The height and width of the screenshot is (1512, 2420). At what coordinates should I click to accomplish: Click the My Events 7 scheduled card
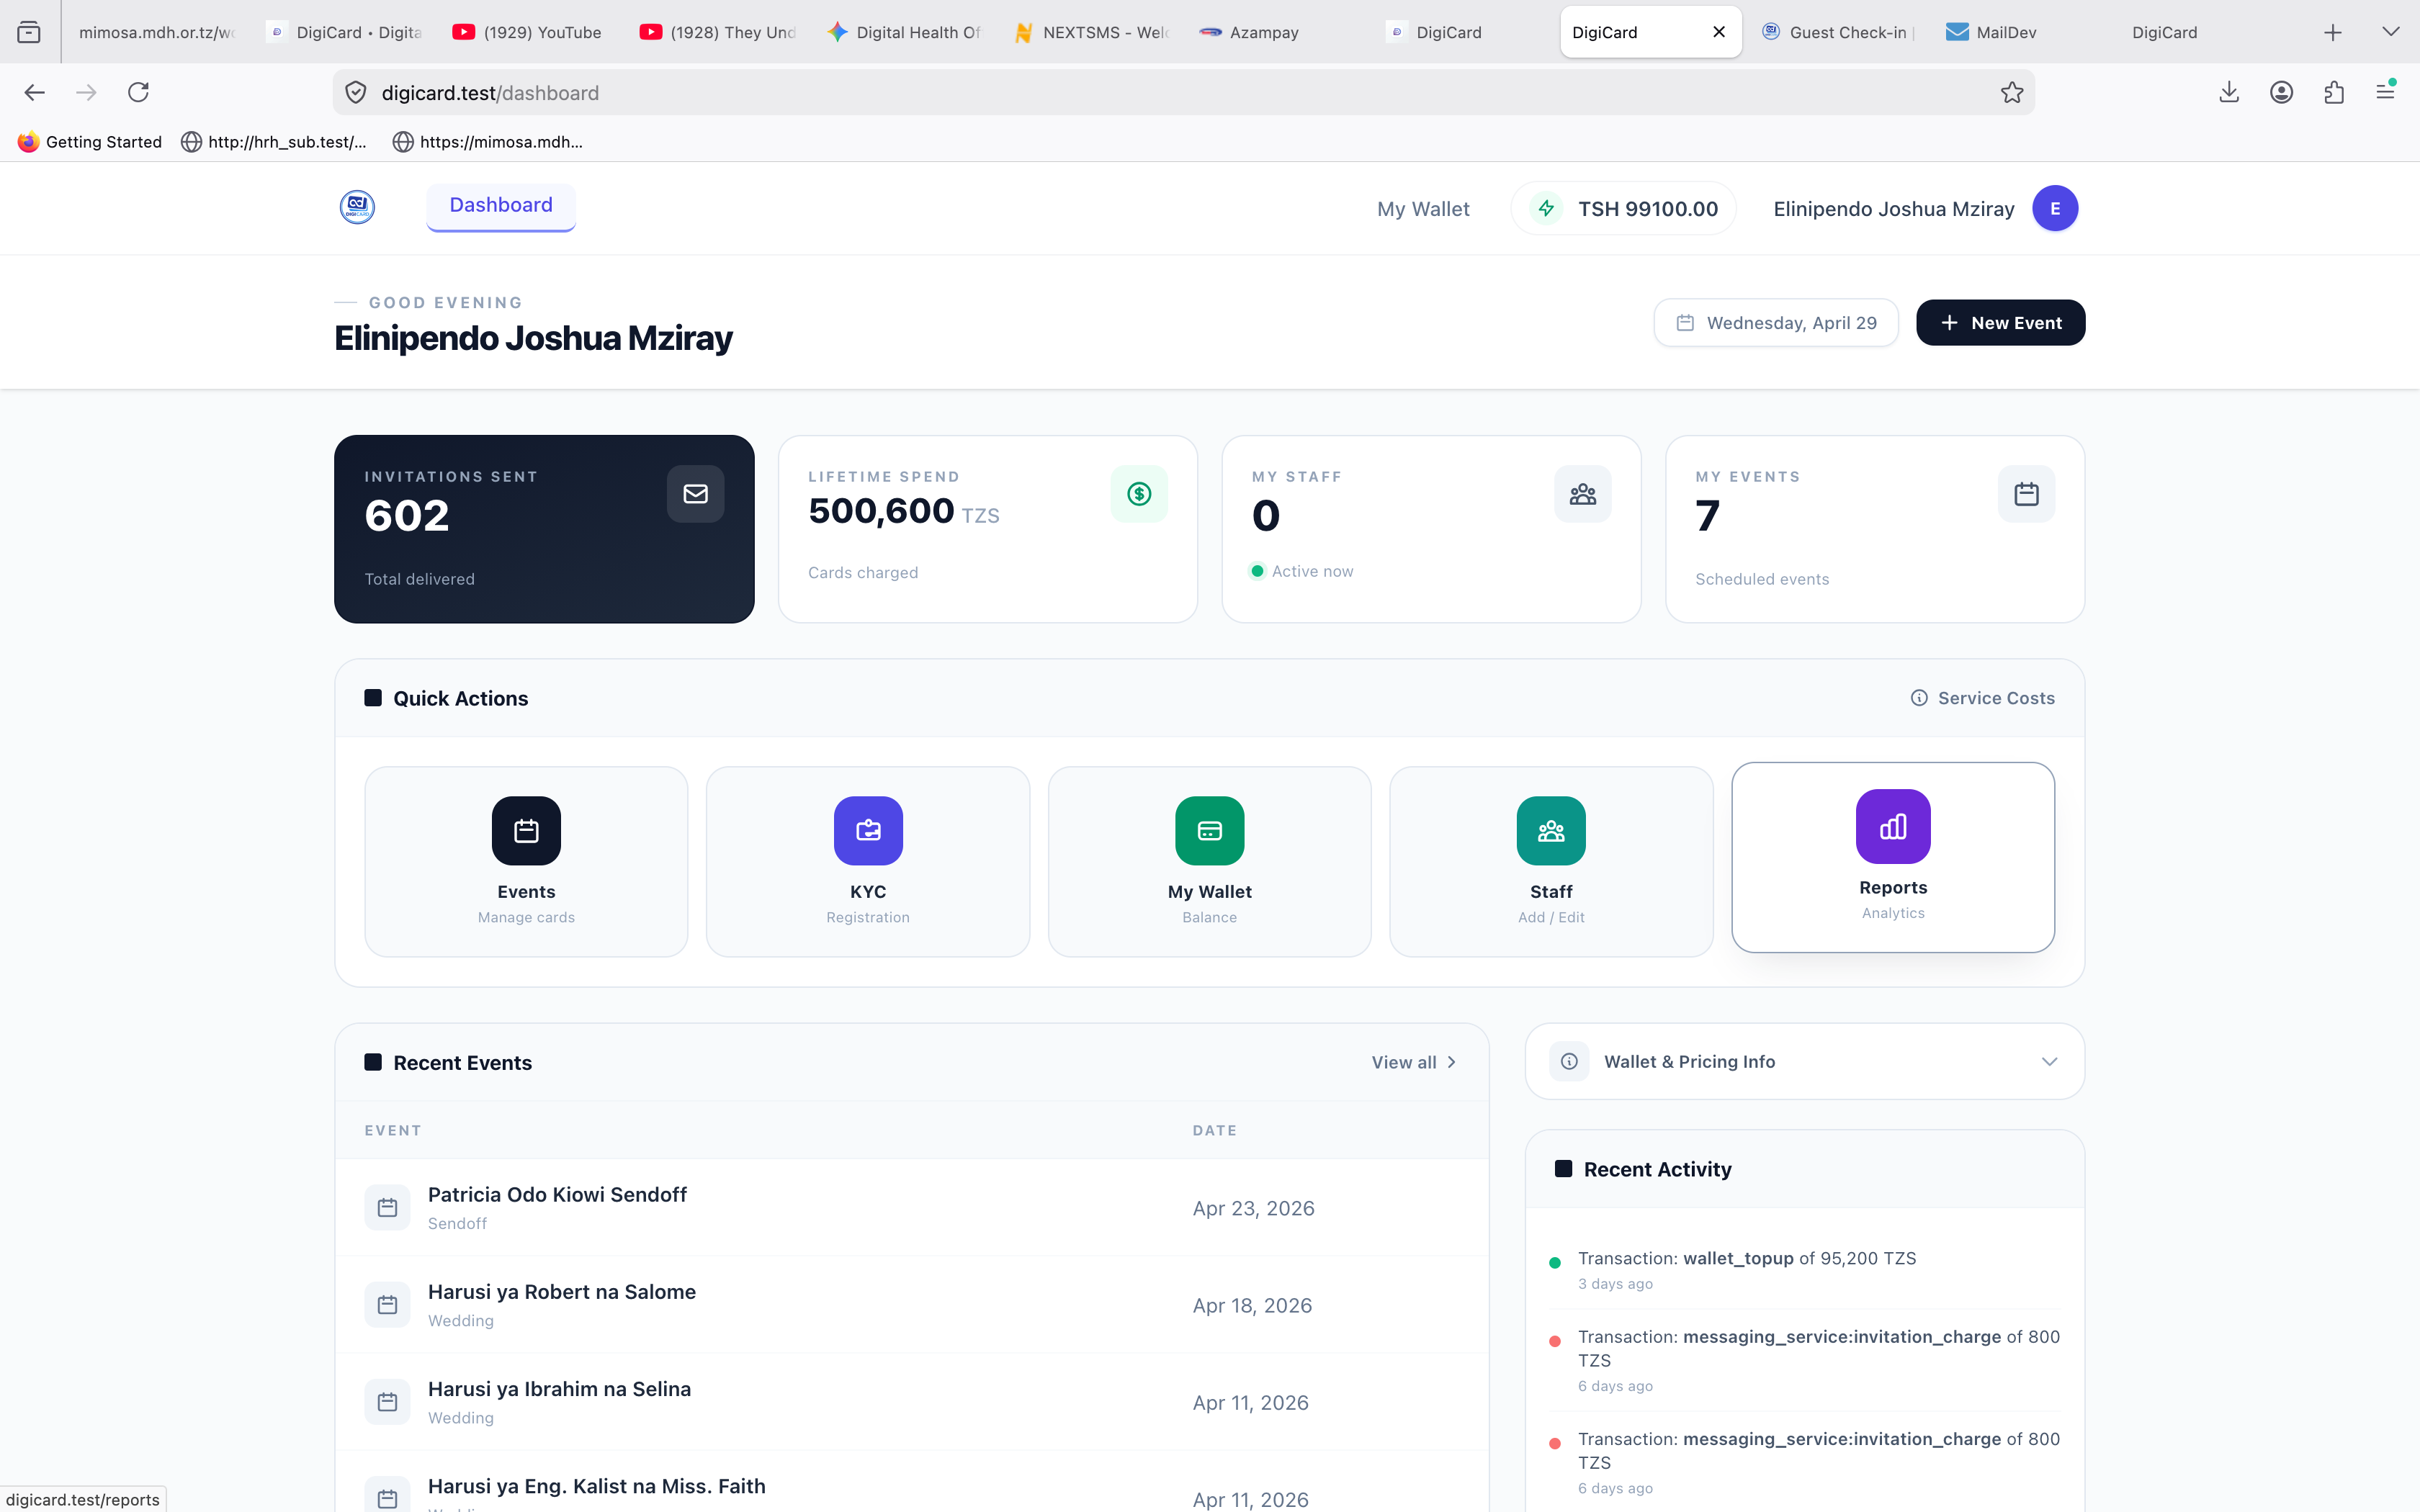(x=1875, y=529)
